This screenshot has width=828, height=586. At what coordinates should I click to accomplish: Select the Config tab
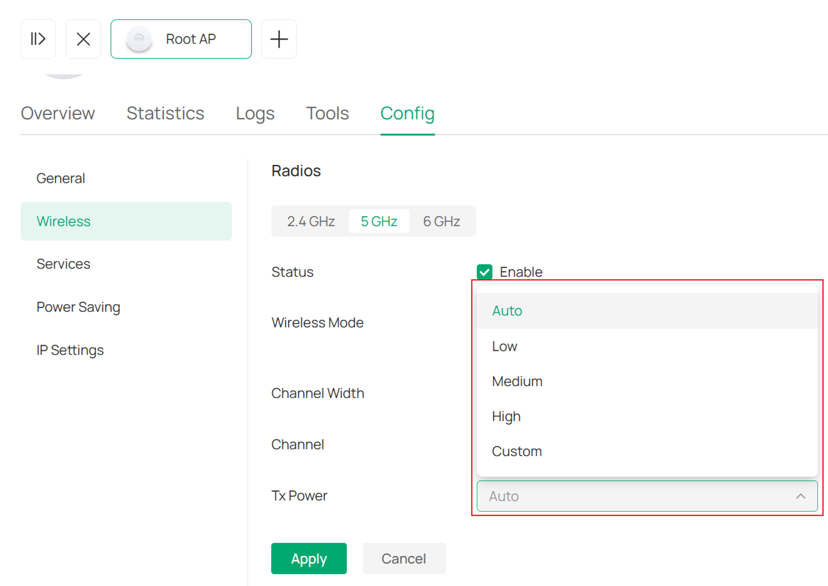407,113
